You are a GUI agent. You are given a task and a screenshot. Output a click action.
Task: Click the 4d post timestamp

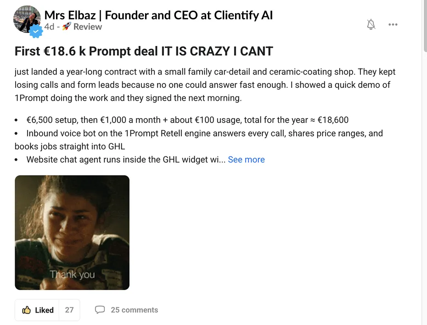point(49,27)
